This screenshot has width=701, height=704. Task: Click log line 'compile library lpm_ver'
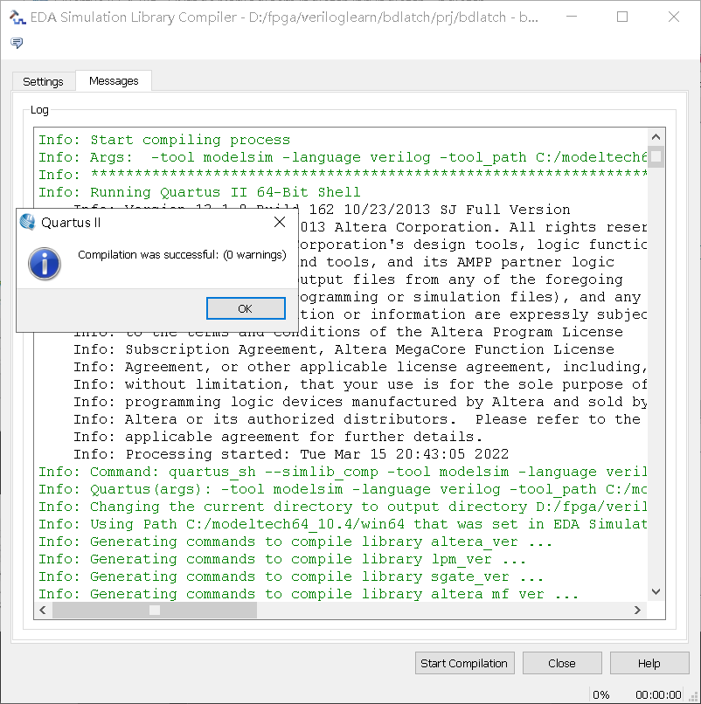(282, 559)
